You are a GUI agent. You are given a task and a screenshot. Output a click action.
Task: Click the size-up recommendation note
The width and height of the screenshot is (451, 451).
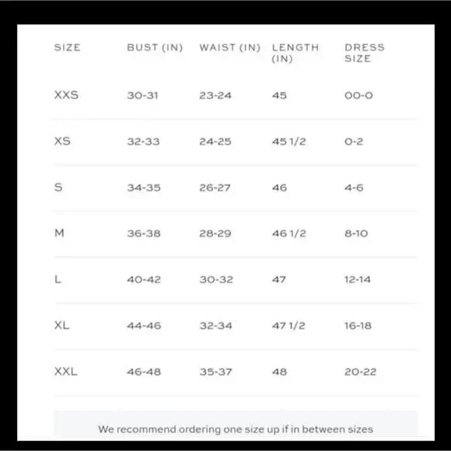point(236,429)
